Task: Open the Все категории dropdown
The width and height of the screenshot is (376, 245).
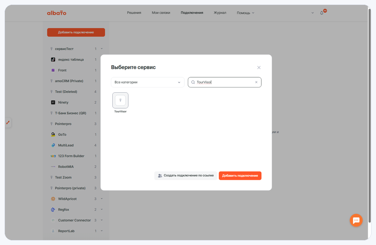Action: pos(147,82)
